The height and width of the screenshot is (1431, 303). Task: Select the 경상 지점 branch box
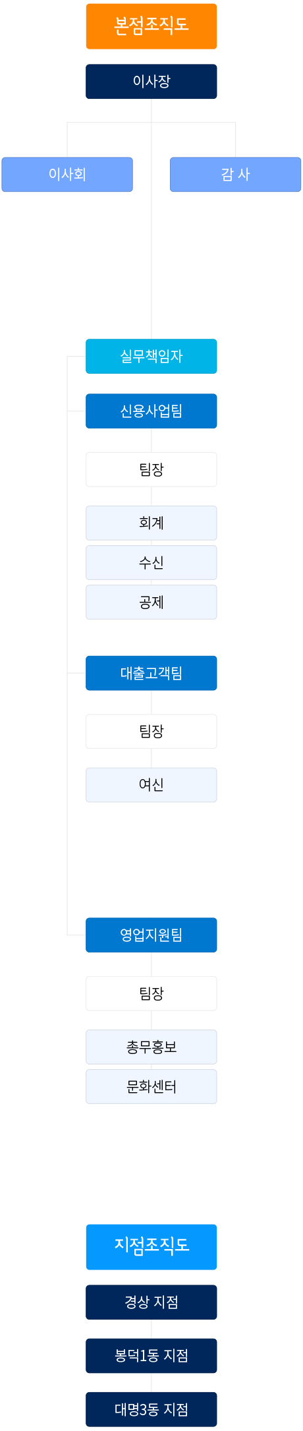coord(151,1302)
